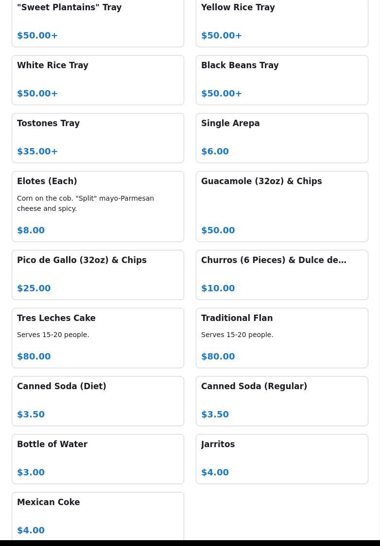Choose Canned Soda (Diet)
Image resolution: width=380 pixels, height=546 pixels.
click(x=98, y=400)
